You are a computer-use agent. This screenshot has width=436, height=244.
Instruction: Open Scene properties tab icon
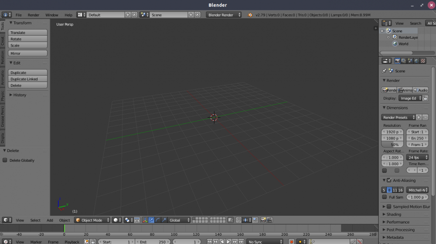[x=410, y=61]
